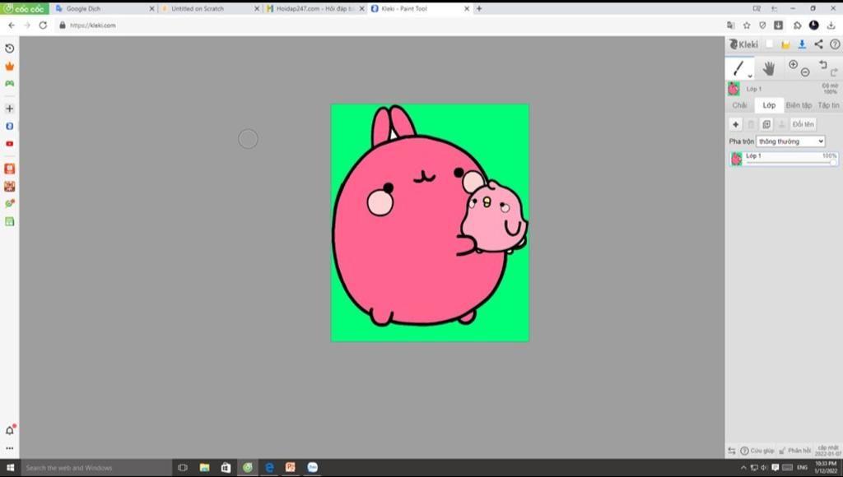Open the Windows Start menu

10,468
